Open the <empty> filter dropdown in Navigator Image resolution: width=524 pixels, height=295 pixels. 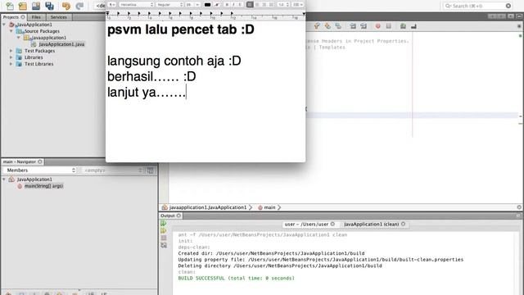[x=113, y=170]
